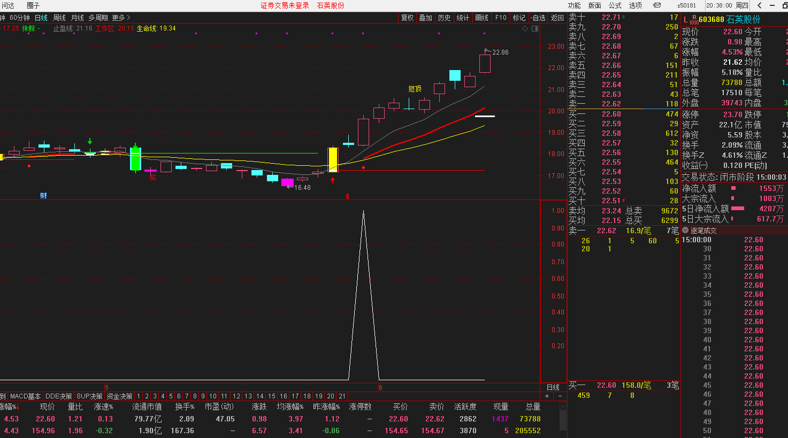Click the -自选 watchlist button
The width and height of the screenshot is (788, 438).
click(x=538, y=18)
